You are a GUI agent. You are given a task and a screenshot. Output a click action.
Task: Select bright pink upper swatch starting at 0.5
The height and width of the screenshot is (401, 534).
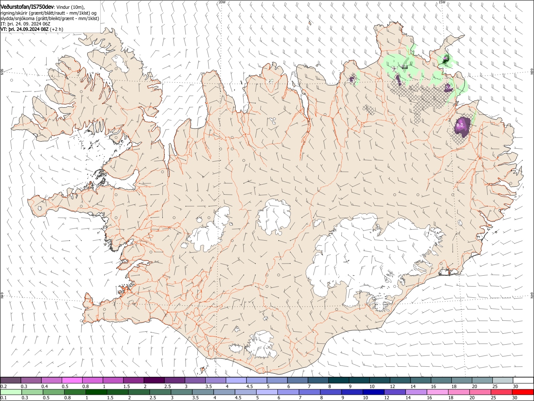coord(72,380)
